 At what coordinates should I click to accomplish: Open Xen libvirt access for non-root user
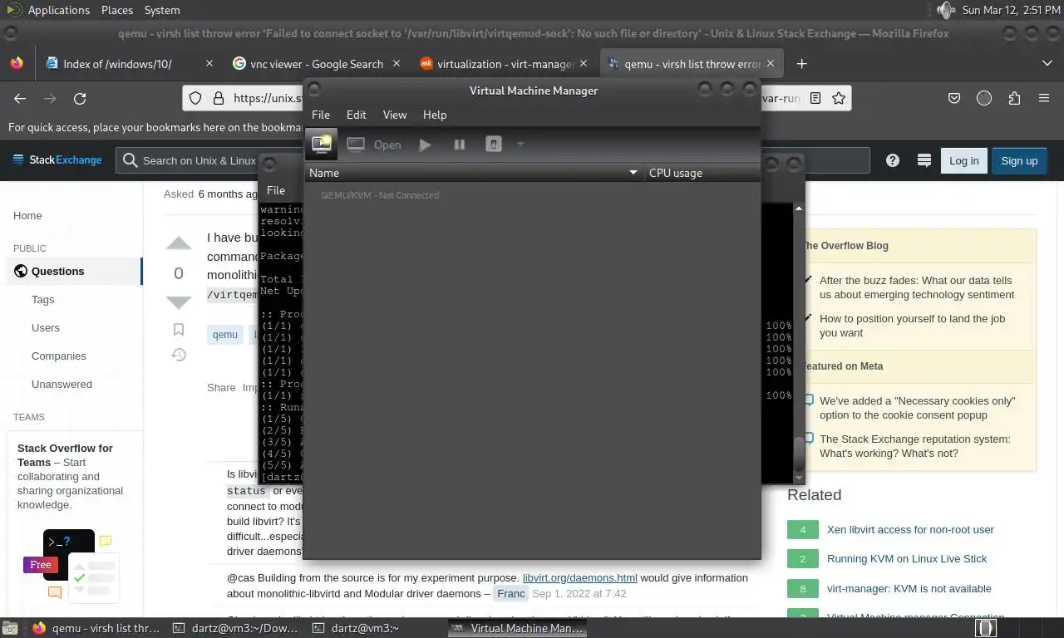(x=910, y=529)
